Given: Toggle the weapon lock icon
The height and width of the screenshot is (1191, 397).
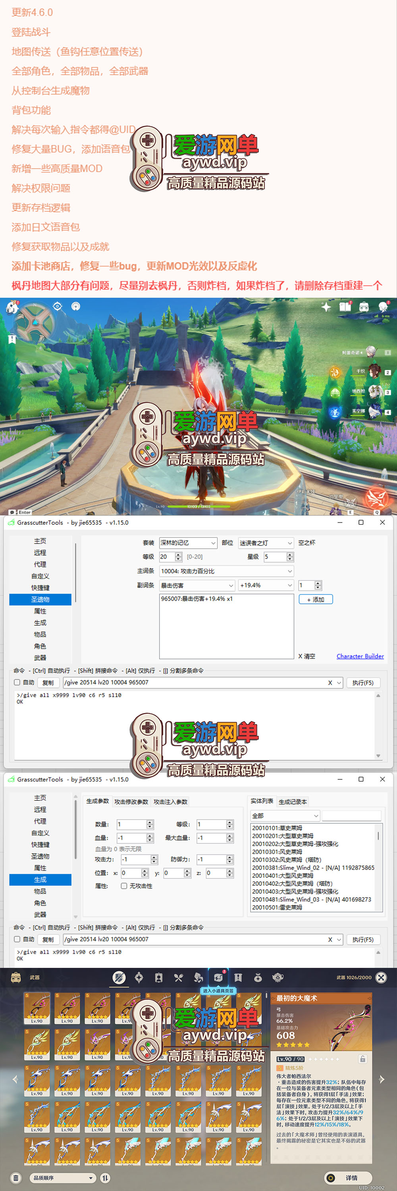Looking at the screenshot, I should coord(363,1059).
